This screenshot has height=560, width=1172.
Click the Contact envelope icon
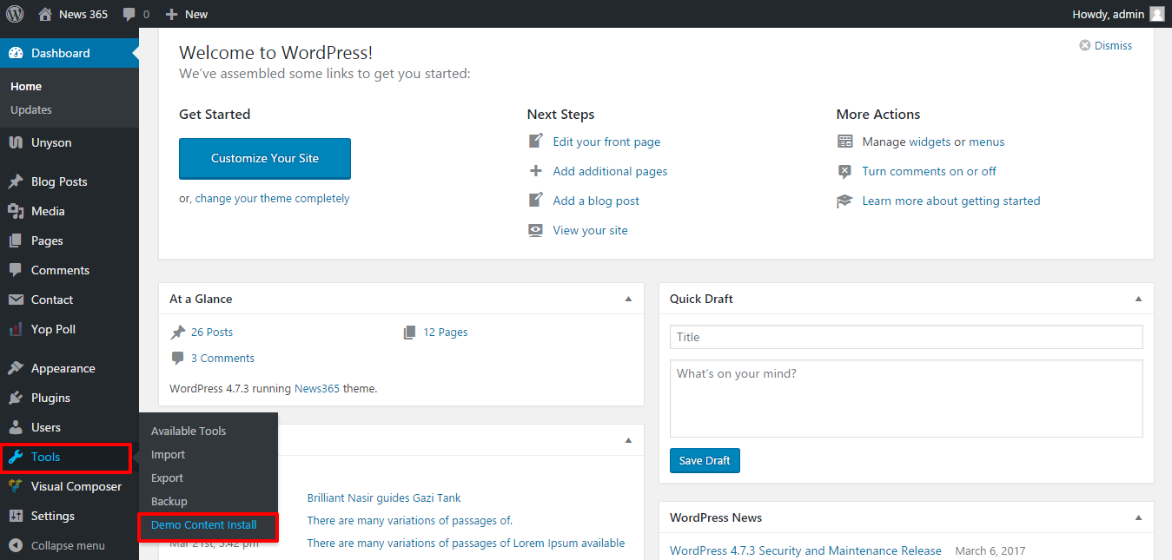coord(16,300)
